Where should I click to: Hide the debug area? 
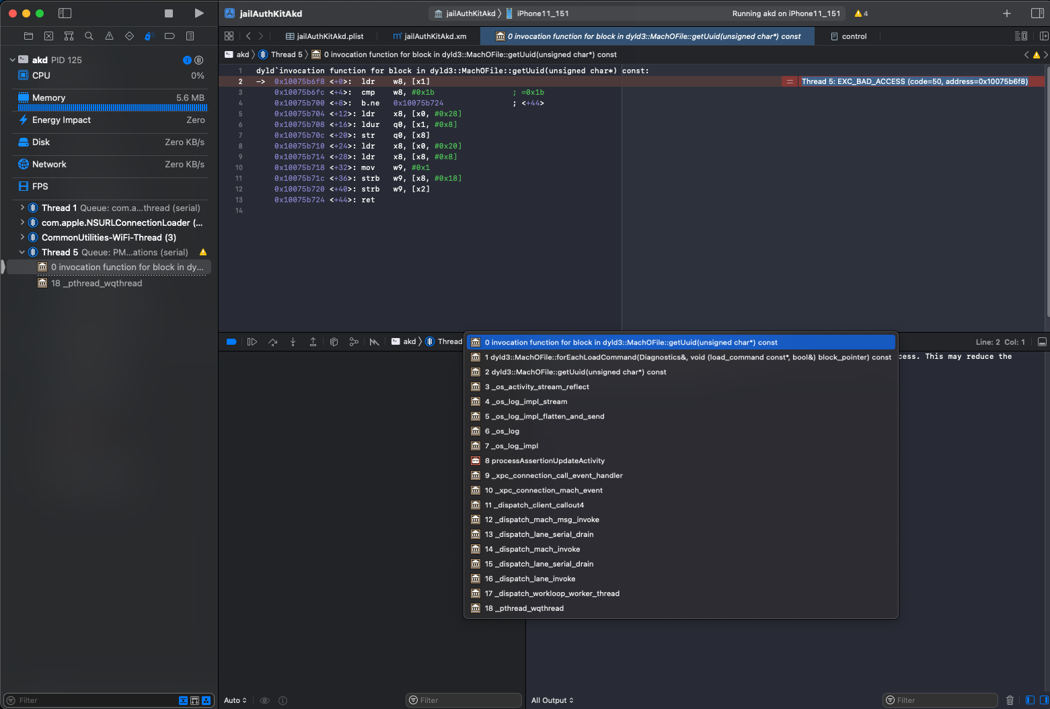pyautogui.click(x=1042, y=342)
